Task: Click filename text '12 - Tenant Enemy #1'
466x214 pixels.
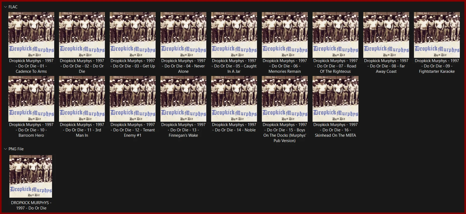Action: [133, 130]
